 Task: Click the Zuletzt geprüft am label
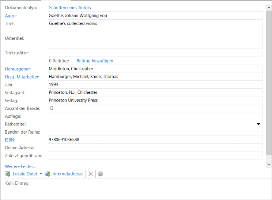coord(23,156)
